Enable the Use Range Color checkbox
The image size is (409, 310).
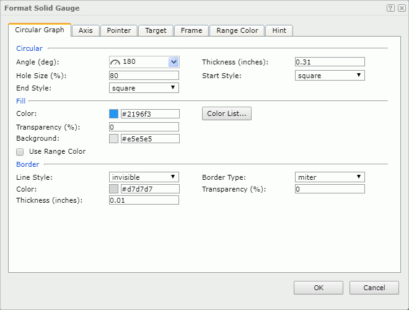tap(20, 151)
